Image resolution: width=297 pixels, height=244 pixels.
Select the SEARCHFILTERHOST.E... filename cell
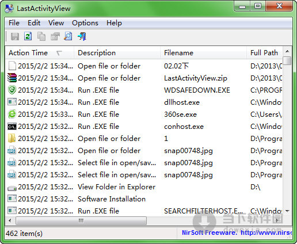pyautogui.click(x=204, y=211)
